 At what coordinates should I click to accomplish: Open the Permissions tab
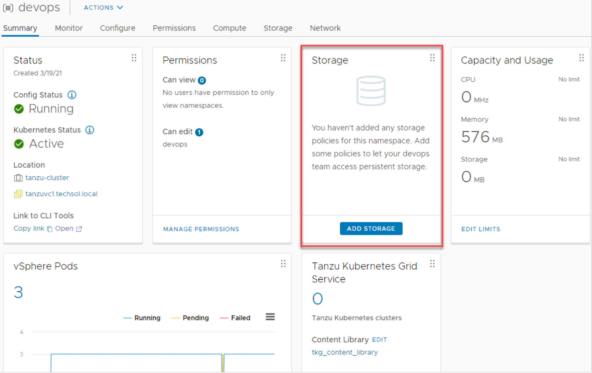[x=174, y=28]
